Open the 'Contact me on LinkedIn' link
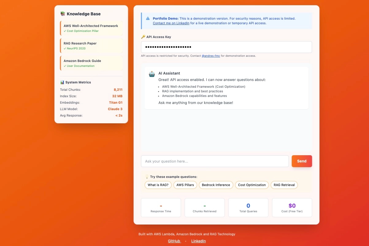369x246 pixels. point(171,23)
